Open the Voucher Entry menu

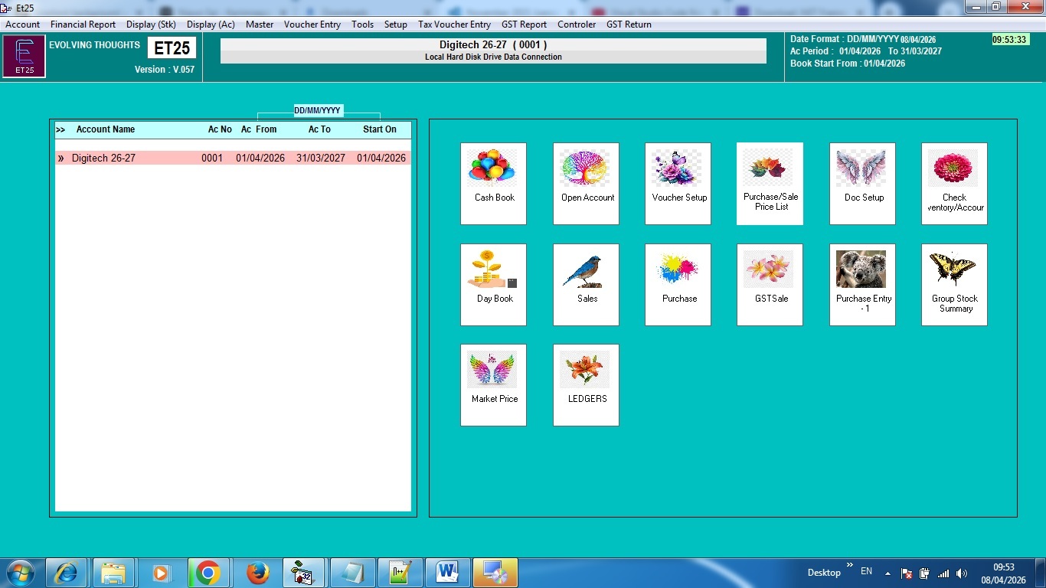[x=312, y=24]
